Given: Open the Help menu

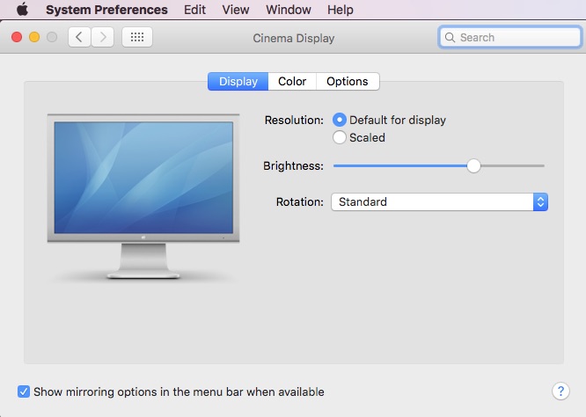Looking at the screenshot, I should tap(341, 10).
